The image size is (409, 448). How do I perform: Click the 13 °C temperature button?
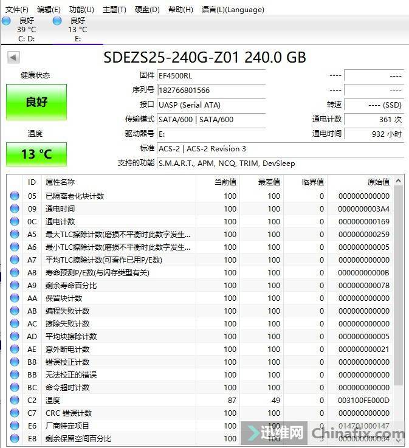[36, 154]
